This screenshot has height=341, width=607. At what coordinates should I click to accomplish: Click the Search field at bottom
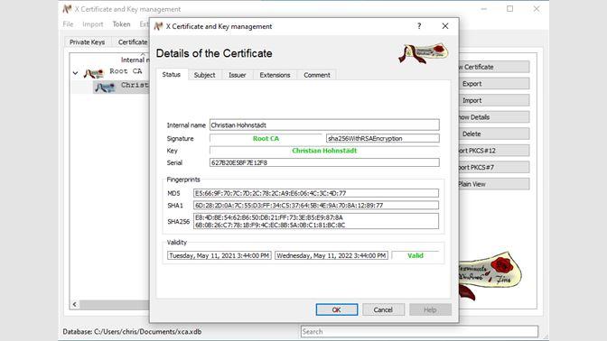[419, 332]
